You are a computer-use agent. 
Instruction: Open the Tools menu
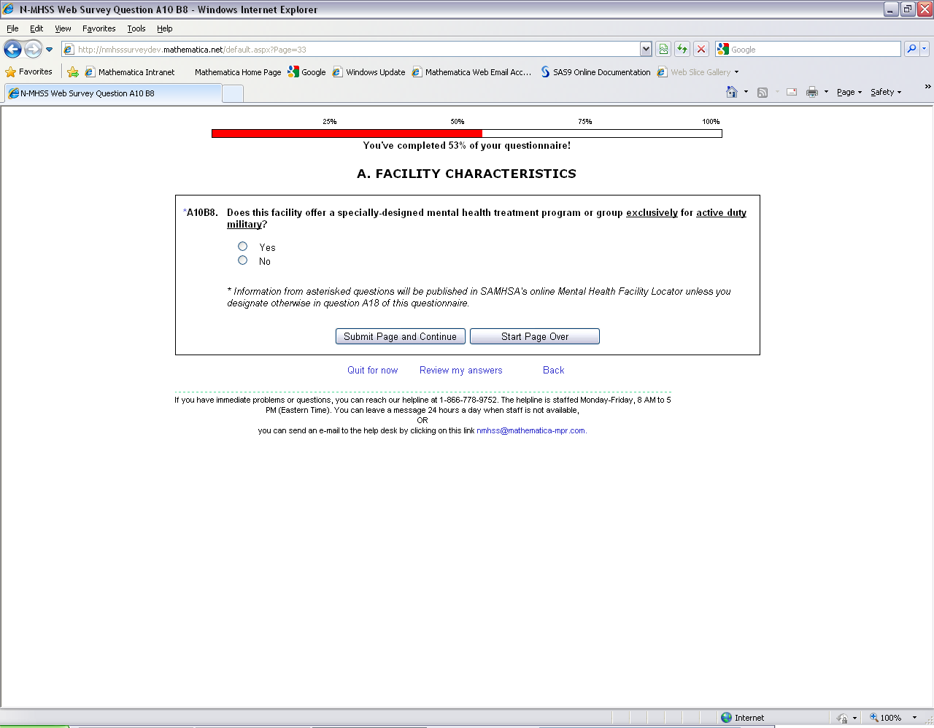click(x=136, y=28)
